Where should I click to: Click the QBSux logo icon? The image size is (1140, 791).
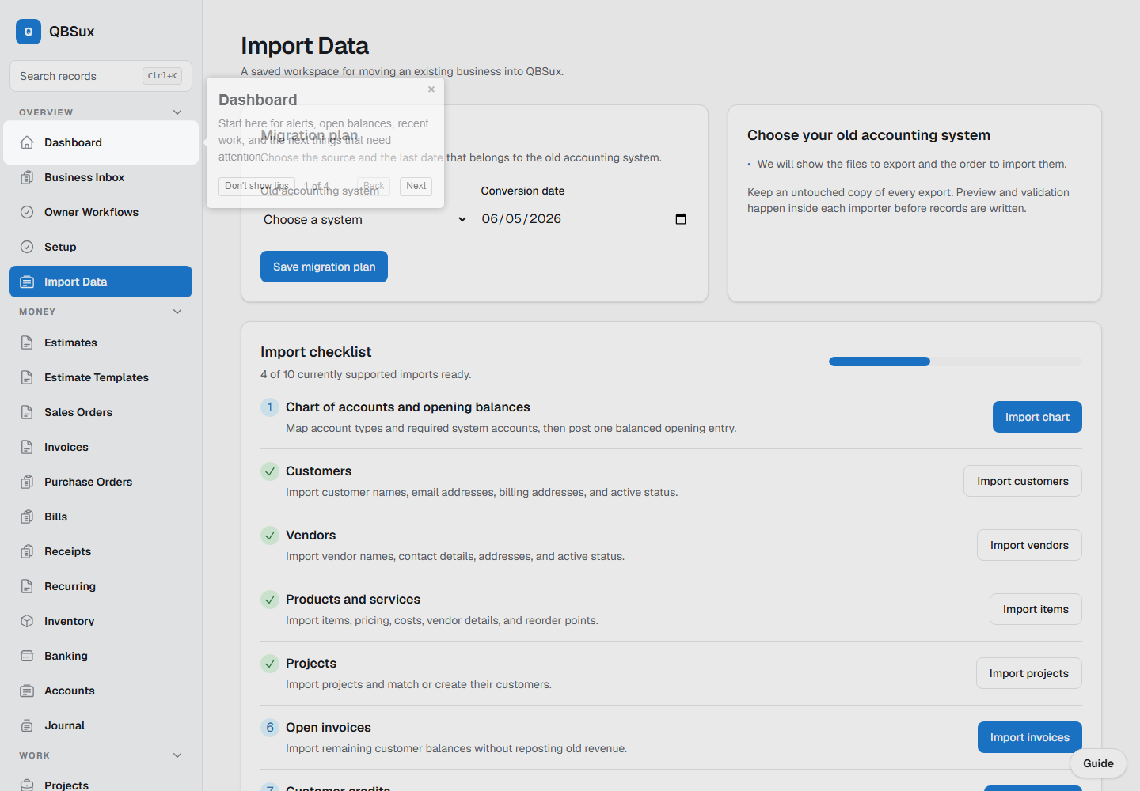click(x=28, y=32)
